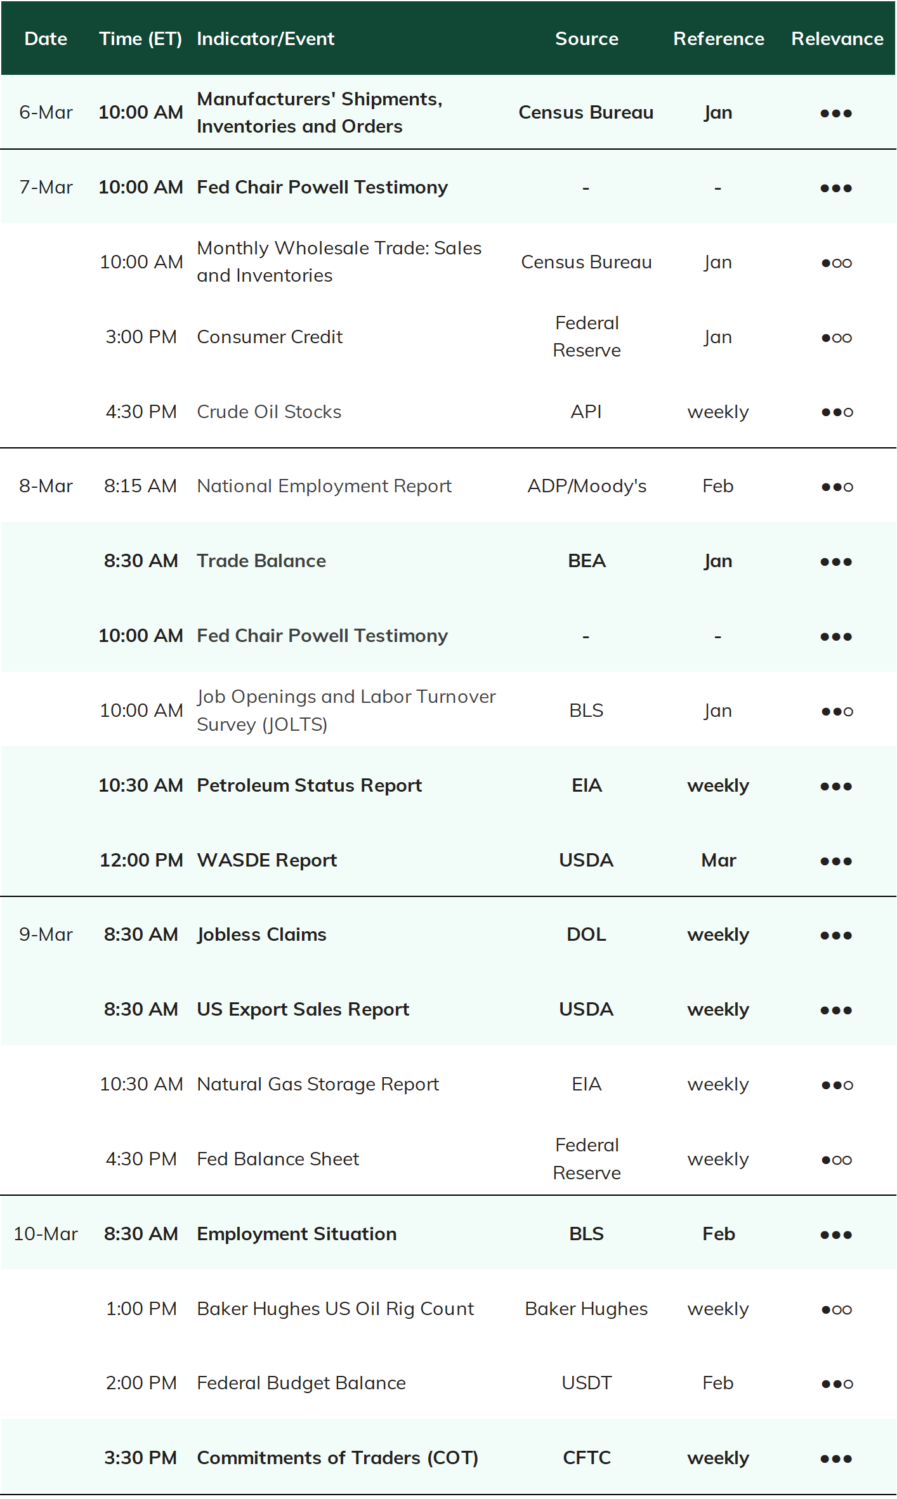Open the Jobless Claims event
This screenshot has width=897, height=1499.
261,934
